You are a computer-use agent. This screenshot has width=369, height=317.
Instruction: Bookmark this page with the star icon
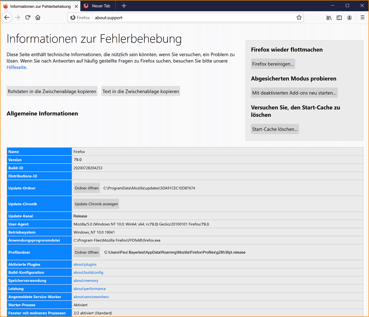click(299, 17)
